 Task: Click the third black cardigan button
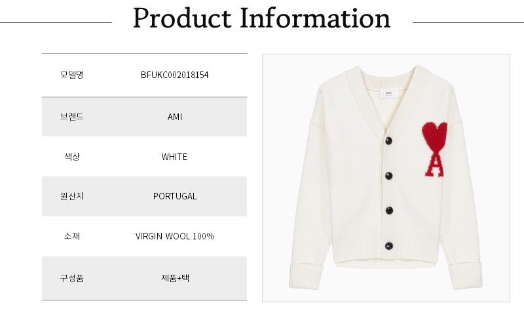coord(388,210)
